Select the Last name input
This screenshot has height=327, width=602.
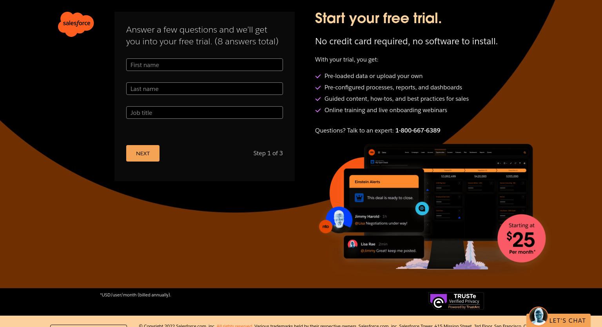pyautogui.click(x=204, y=89)
